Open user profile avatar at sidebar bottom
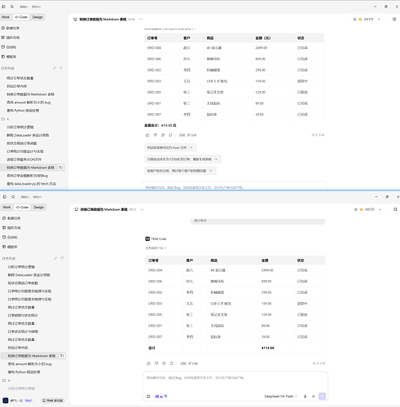 click(6, 400)
